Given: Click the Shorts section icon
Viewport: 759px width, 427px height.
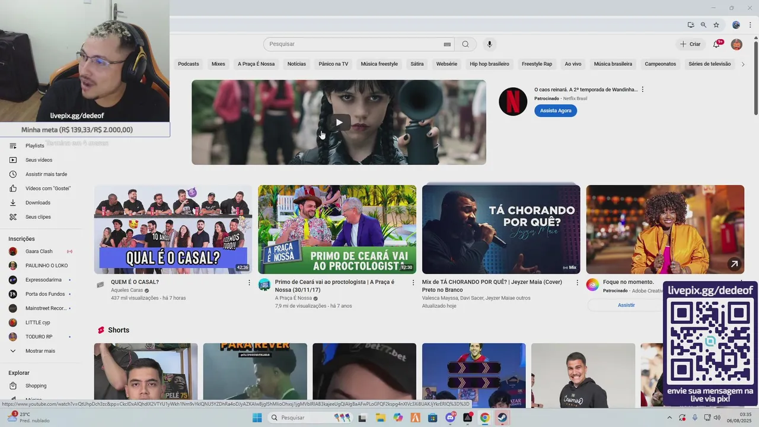Looking at the screenshot, I should click(101, 330).
